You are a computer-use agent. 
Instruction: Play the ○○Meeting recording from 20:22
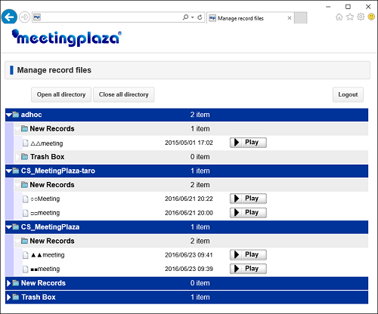tap(248, 199)
